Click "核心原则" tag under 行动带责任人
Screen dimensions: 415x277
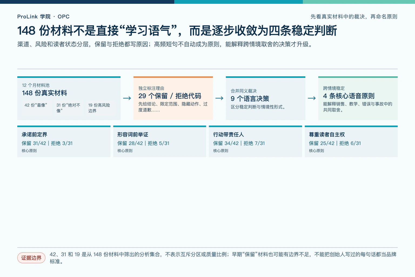[x=221, y=151]
